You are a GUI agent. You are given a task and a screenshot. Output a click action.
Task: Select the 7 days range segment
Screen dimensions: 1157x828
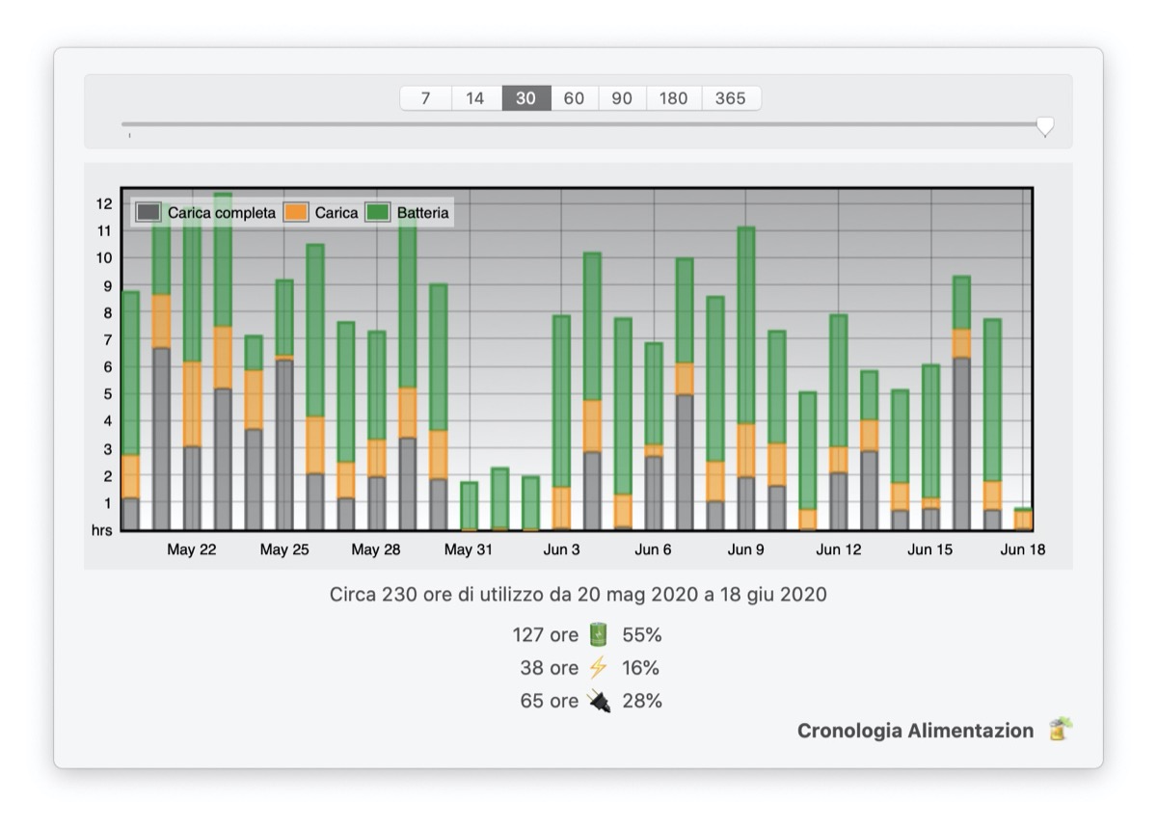pos(425,98)
